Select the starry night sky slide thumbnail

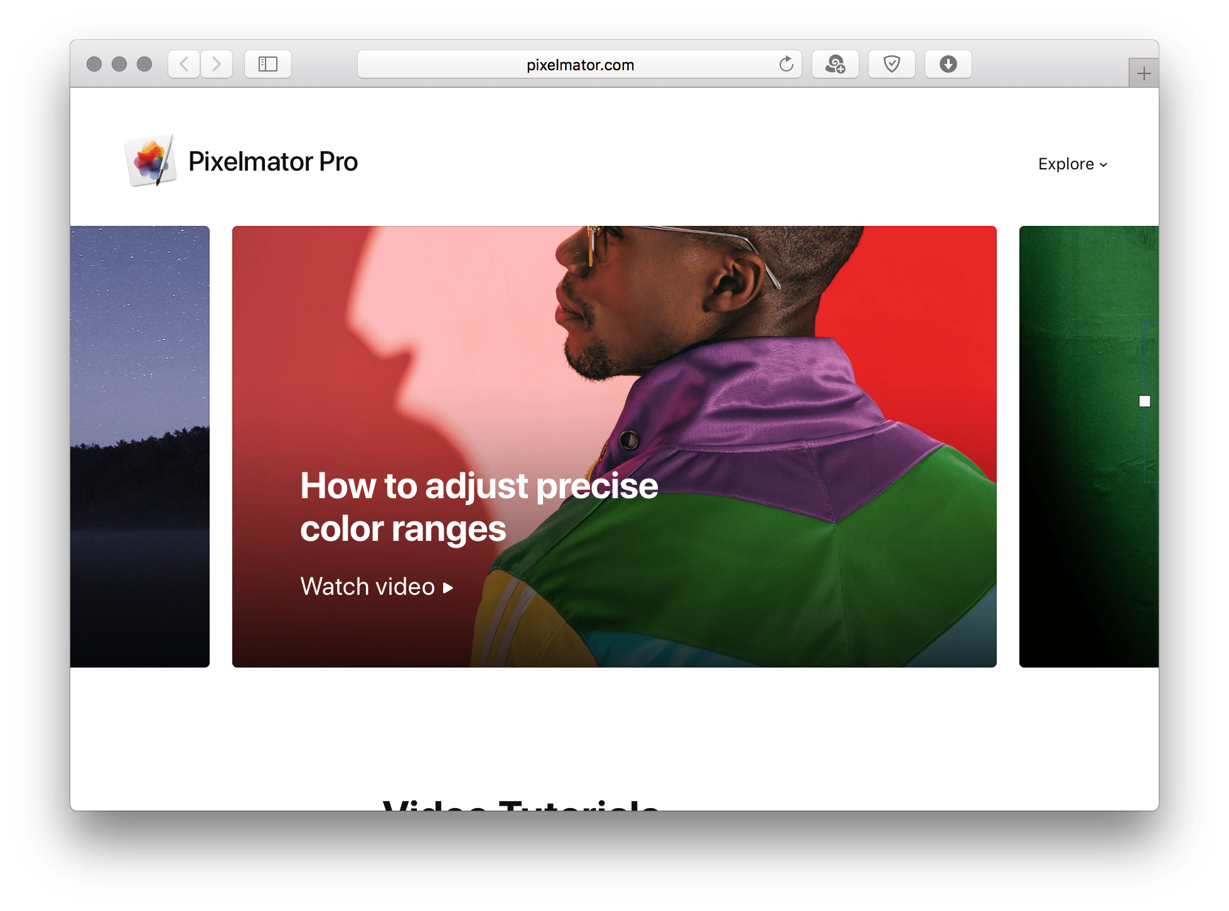point(139,446)
